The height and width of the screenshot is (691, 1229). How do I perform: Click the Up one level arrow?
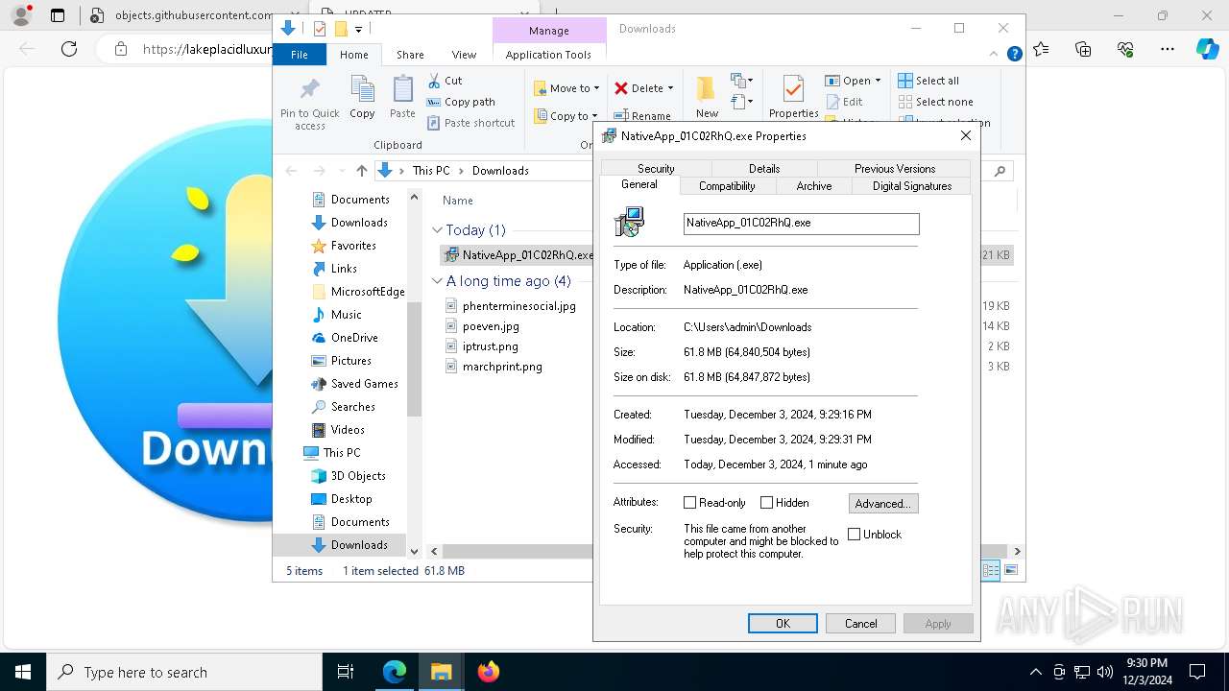(x=361, y=171)
